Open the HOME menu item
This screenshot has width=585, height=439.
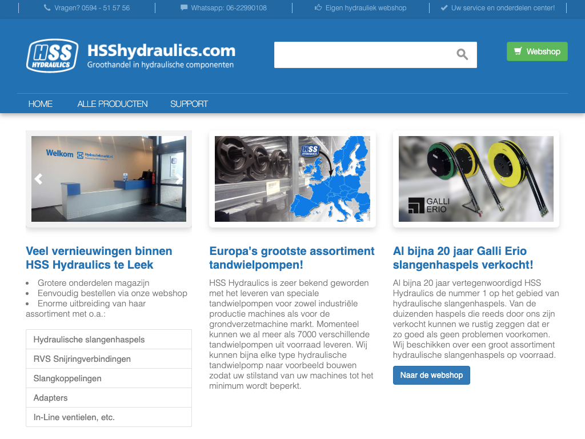[x=41, y=104]
